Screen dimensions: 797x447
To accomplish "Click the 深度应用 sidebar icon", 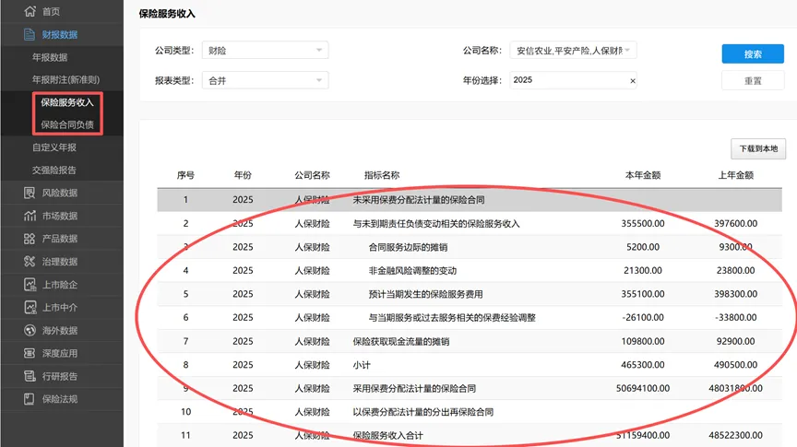I will click(x=30, y=353).
